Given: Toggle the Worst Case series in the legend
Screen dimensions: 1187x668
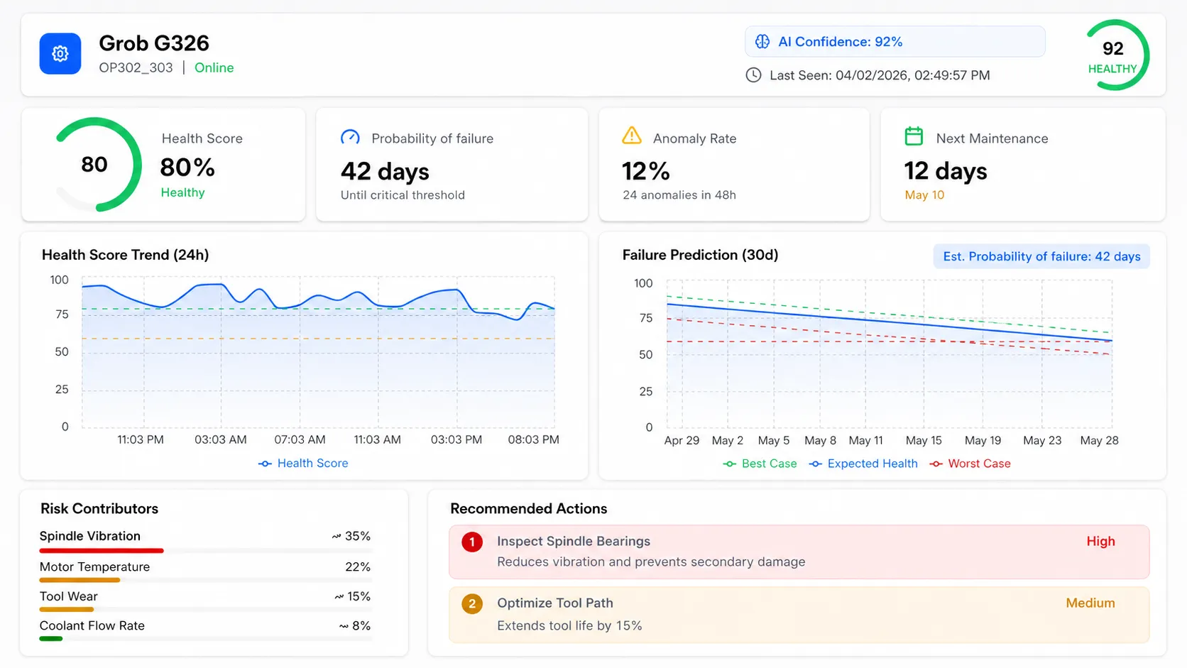Looking at the screenshot, I should 970,464.
